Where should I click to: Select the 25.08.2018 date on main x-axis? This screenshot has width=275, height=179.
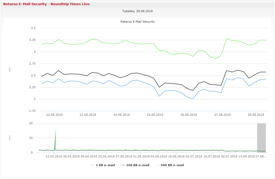155,115
